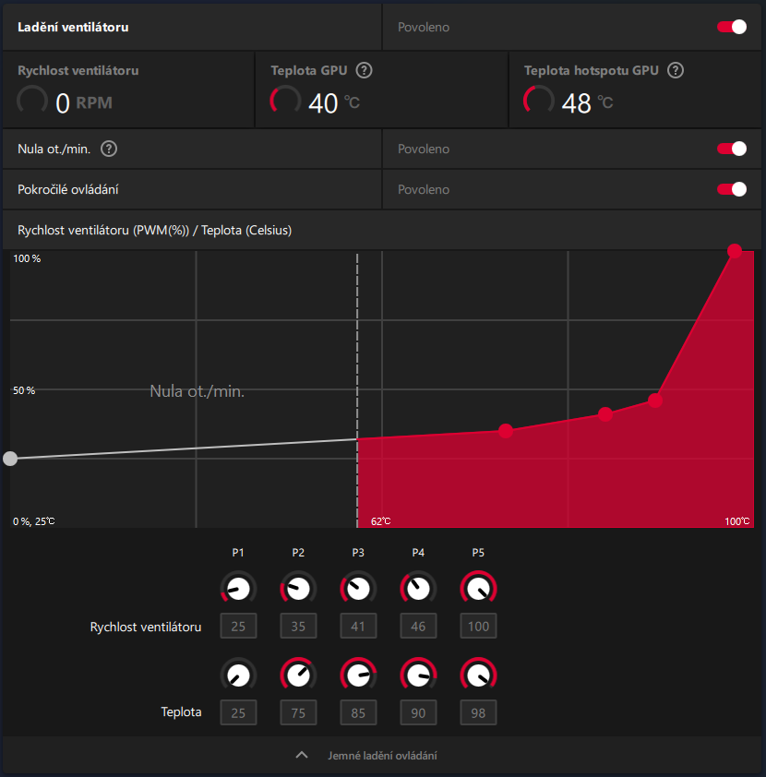The width and height of the screenshot is (766, 777).
Task: Collapse the Jemné ladění ovládání chevron
Action: [x=302, y=755]
